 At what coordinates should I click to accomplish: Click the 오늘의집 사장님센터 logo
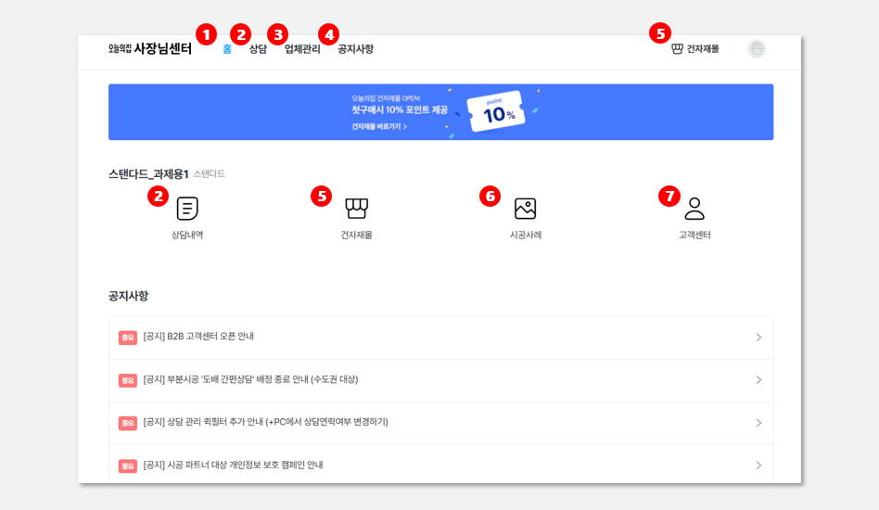click(x=149, y=49)
